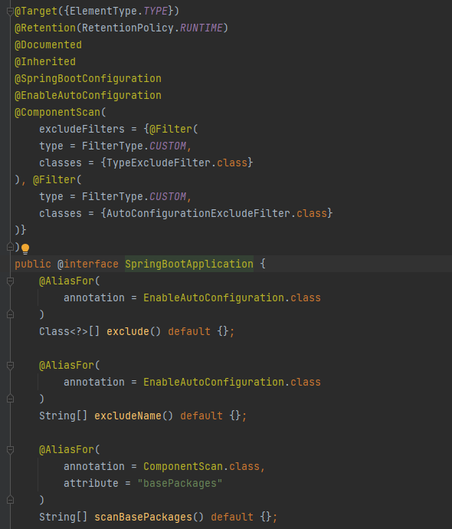Click the highlighted SpringBootApplication name
Screen dimensions: 452x529
click(189, 264)
